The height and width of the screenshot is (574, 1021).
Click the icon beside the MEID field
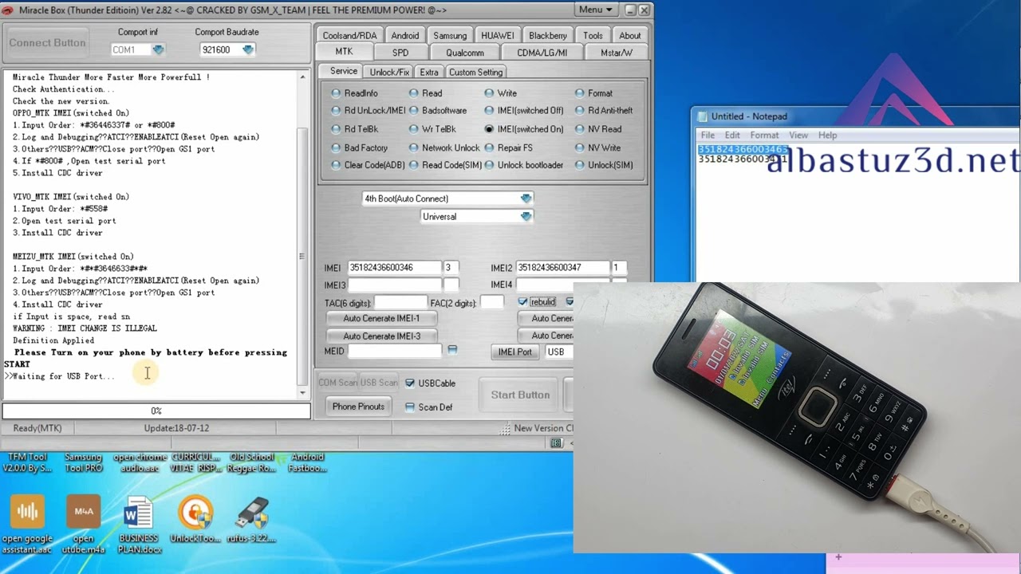[x=452, y=350]
